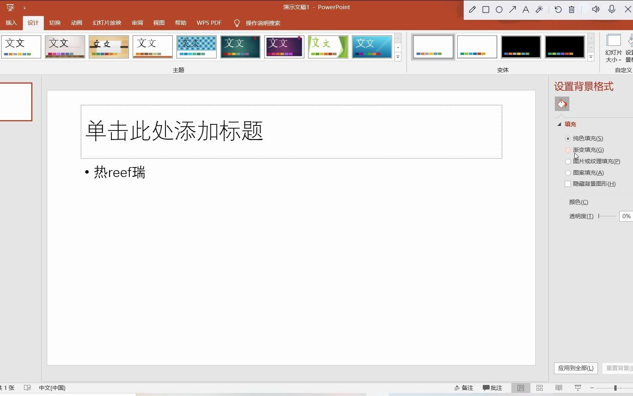
Task: Open the Transitions (切换) tab
Action: point(55,23)
